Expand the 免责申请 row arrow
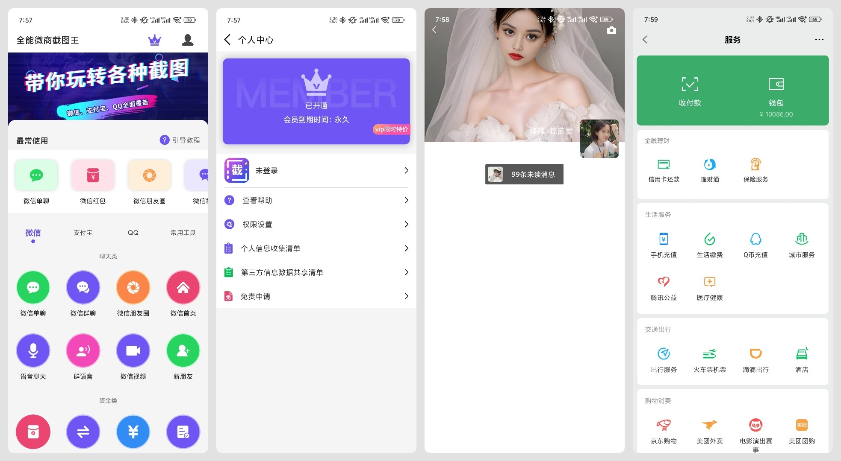This screenshot has width=841, height=461. (x=406, y=296)
